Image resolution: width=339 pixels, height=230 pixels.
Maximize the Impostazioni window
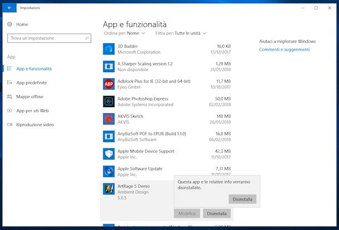[316, 8]
